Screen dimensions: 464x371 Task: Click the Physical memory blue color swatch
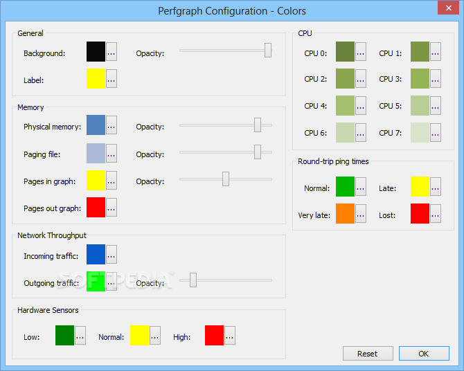pos(96,125)
